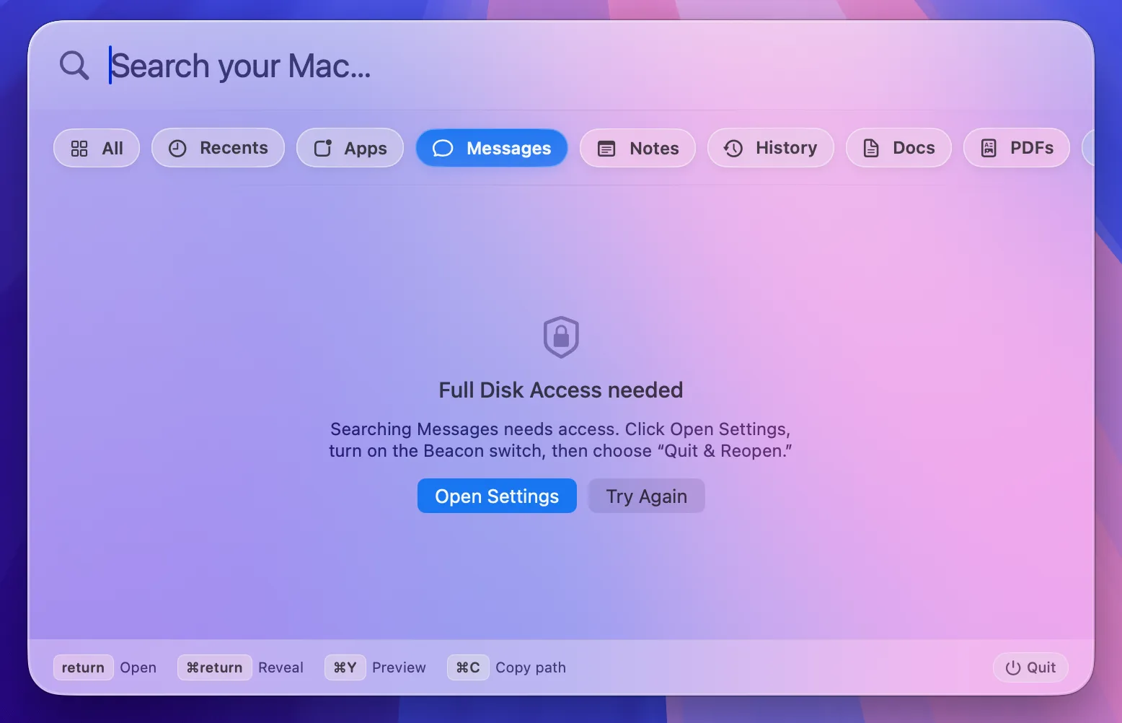The height and width of the screenshot is (723, 1122).
Task: Click the Try Again button
Action: coord(646,496)
